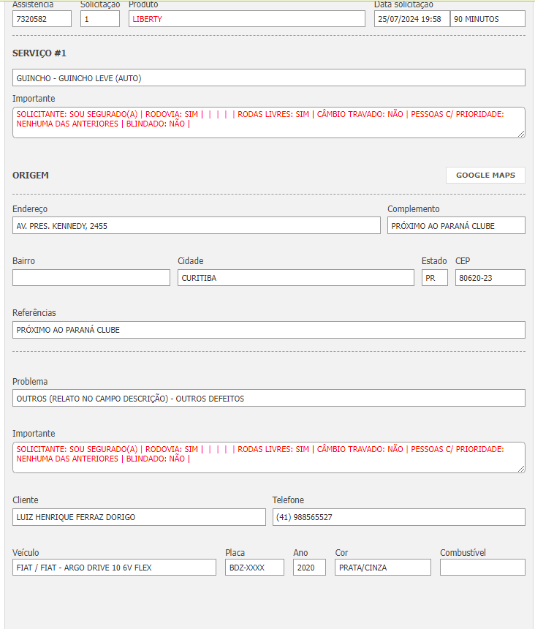
Task: Open Google Maps for the origin address
Action: coord(485,176)
